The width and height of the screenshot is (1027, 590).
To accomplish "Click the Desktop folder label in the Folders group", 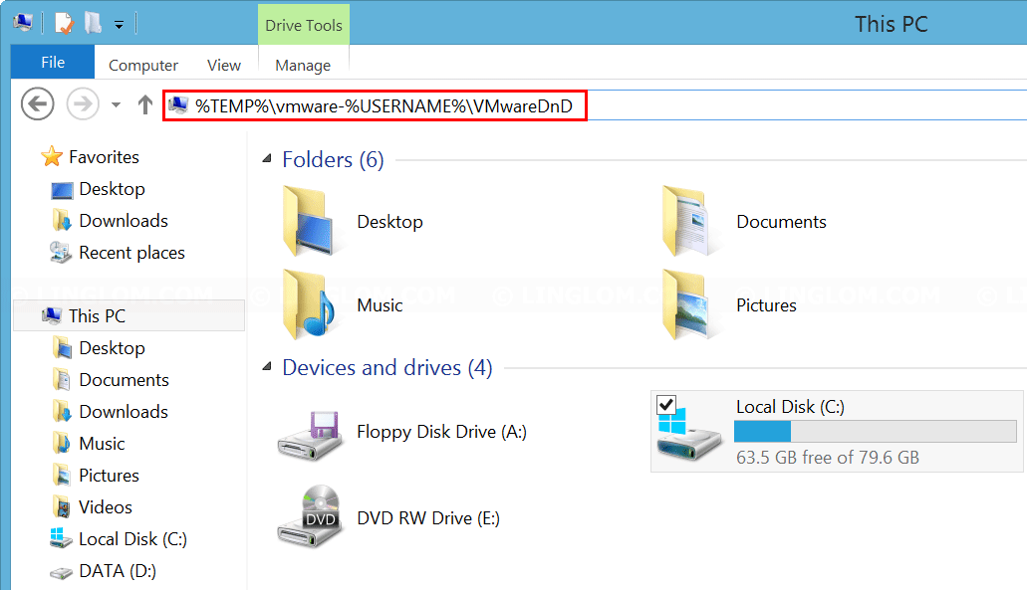I will point(389,222).
